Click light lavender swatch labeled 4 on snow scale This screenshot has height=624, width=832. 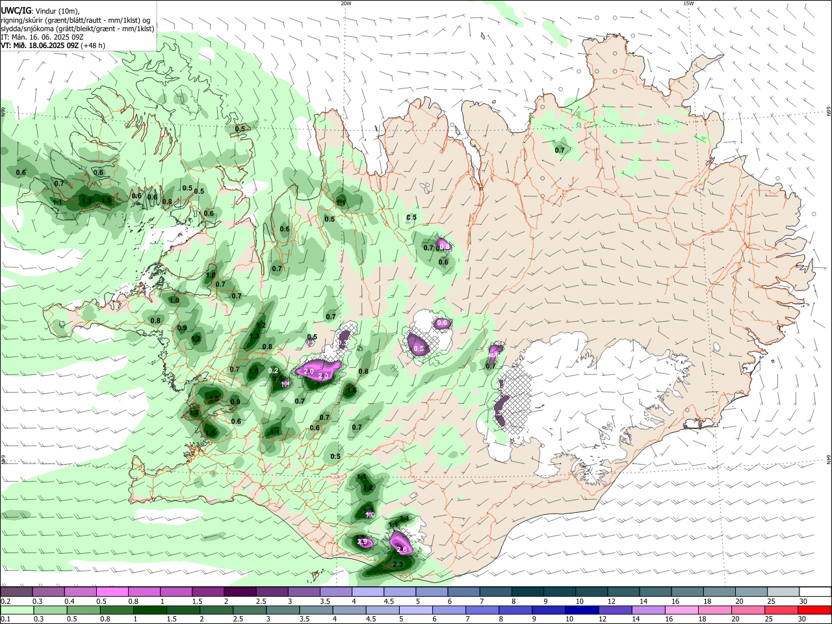[x=367, y=592]
